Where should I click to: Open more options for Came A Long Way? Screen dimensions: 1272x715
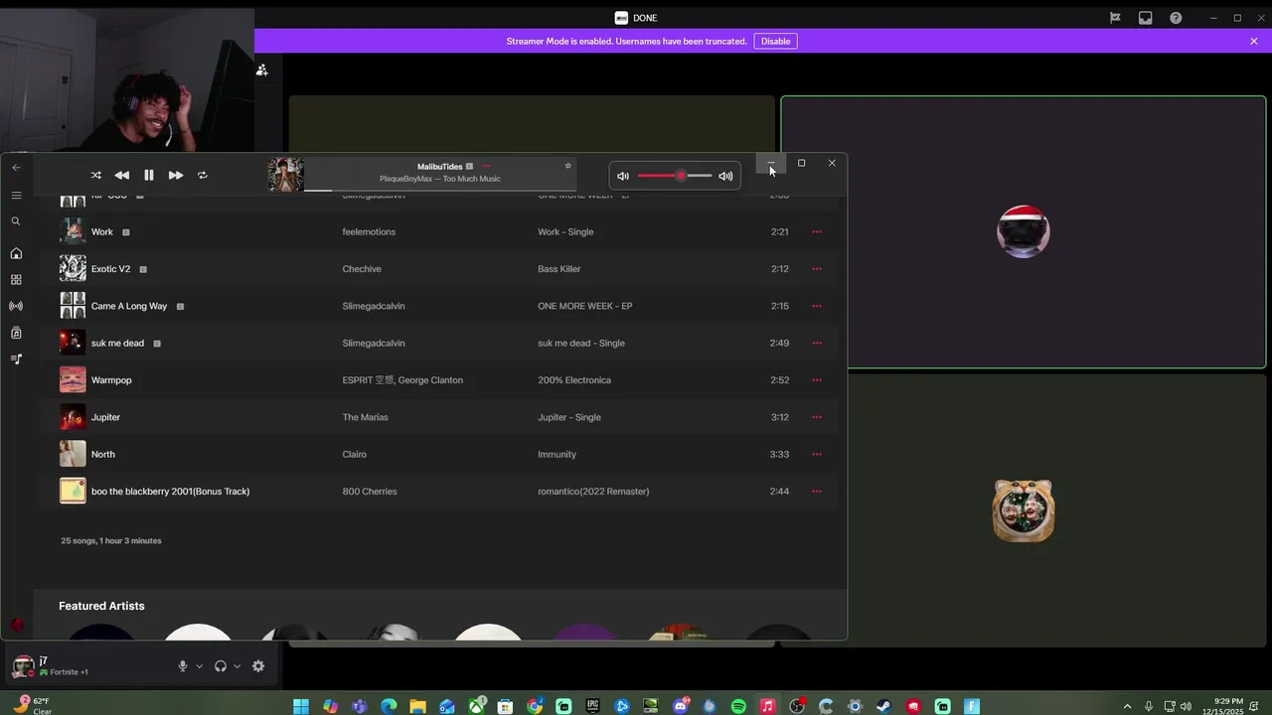(x=817, y=306)
